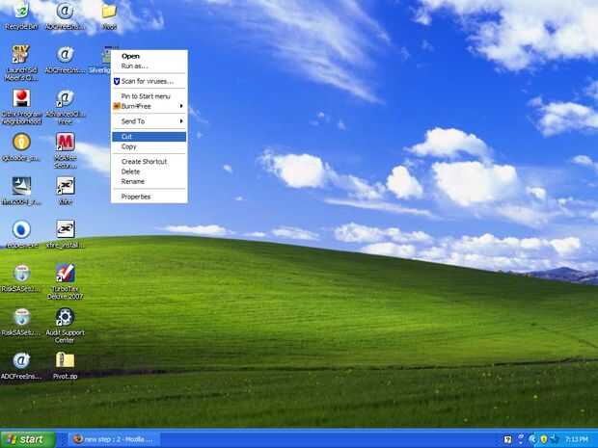Select the RiskSASet icon beside TurboTax Deluxe

point(21,278)
